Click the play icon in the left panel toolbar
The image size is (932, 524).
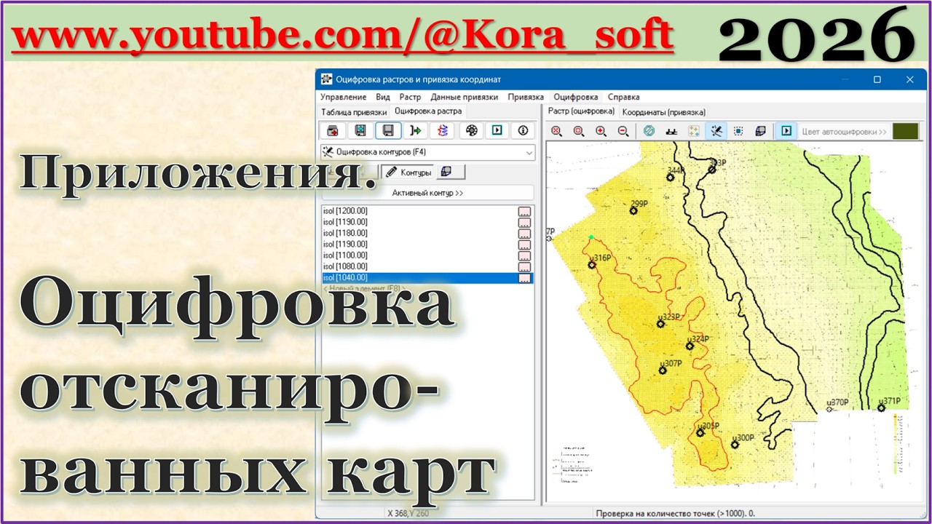click(497, 130)
